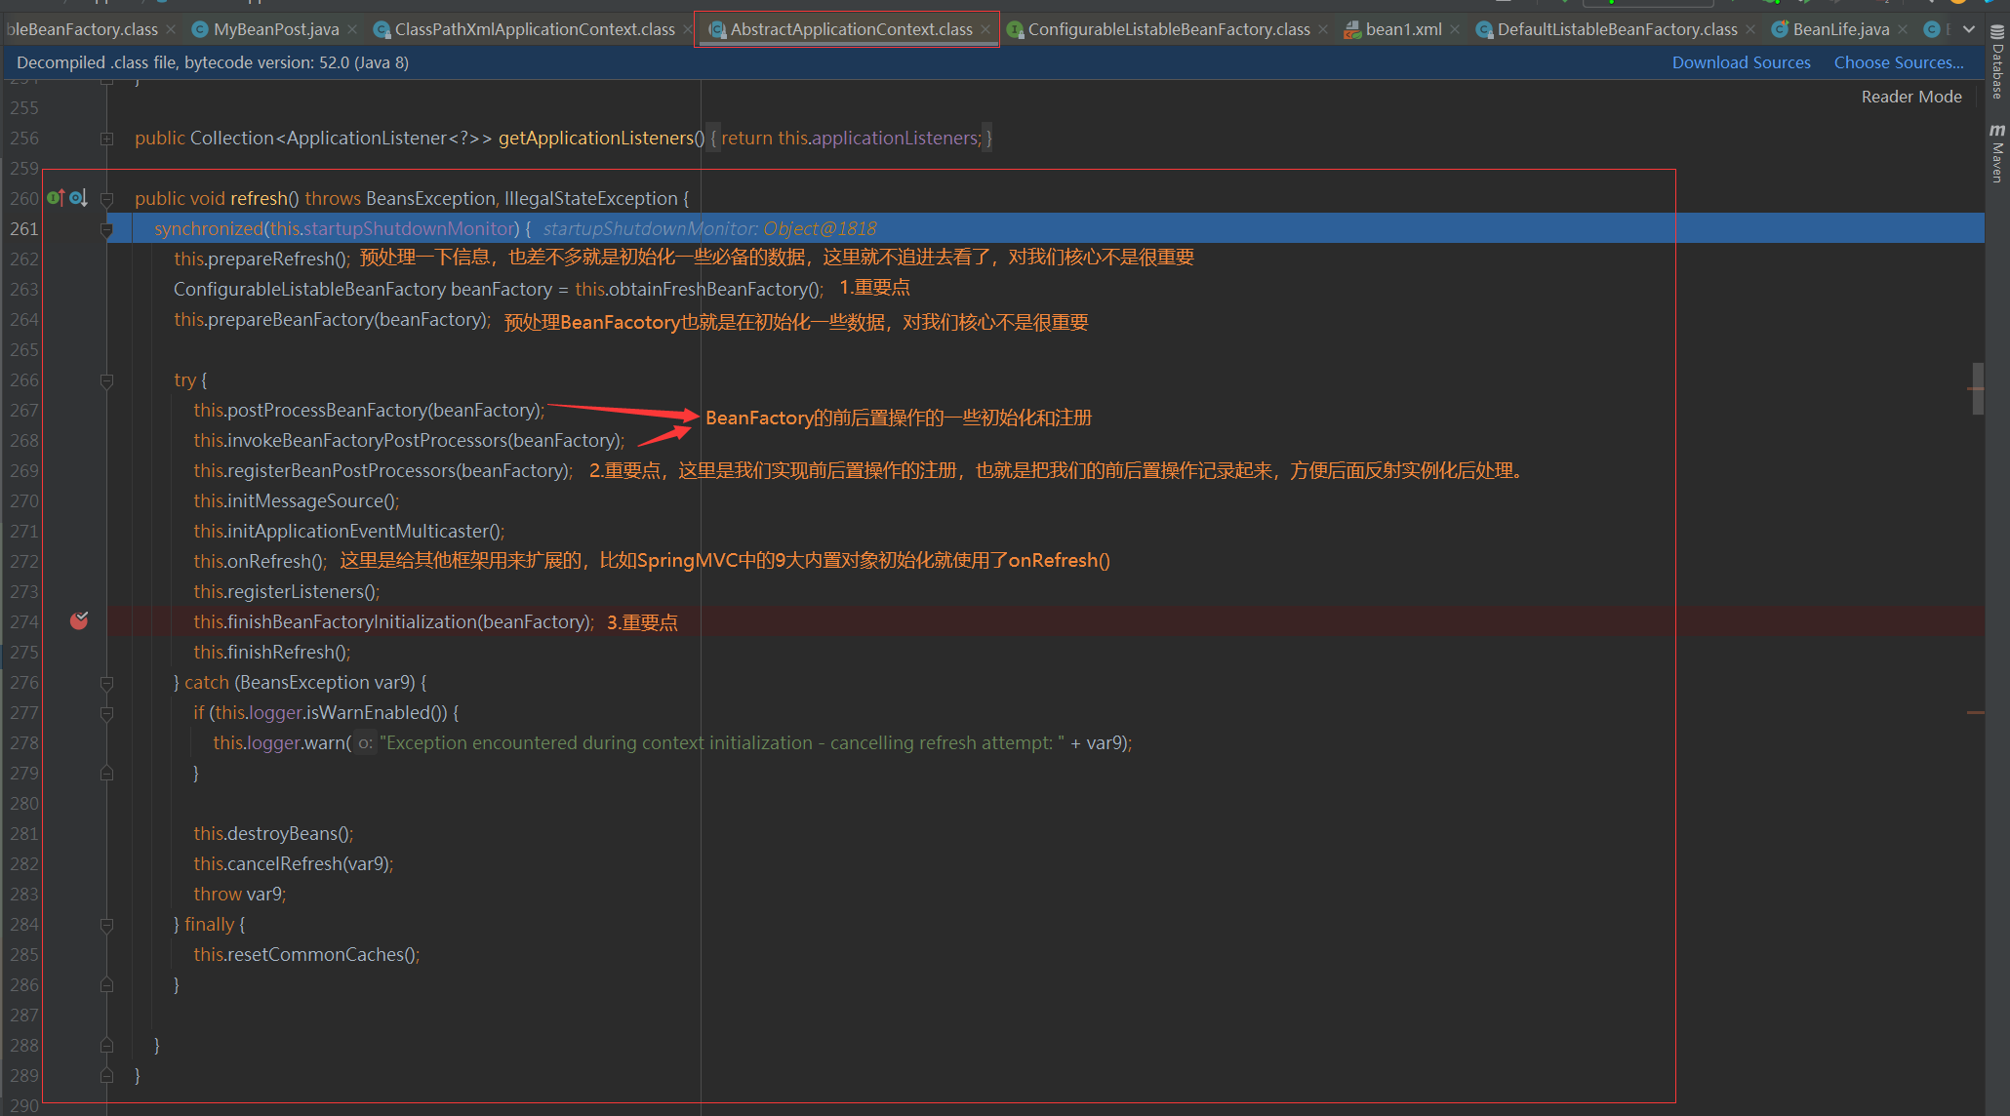Collapse the getApplicationListeners method on line 256
This screenshot has width=2010, height=1116.
[x=106, y=139]
